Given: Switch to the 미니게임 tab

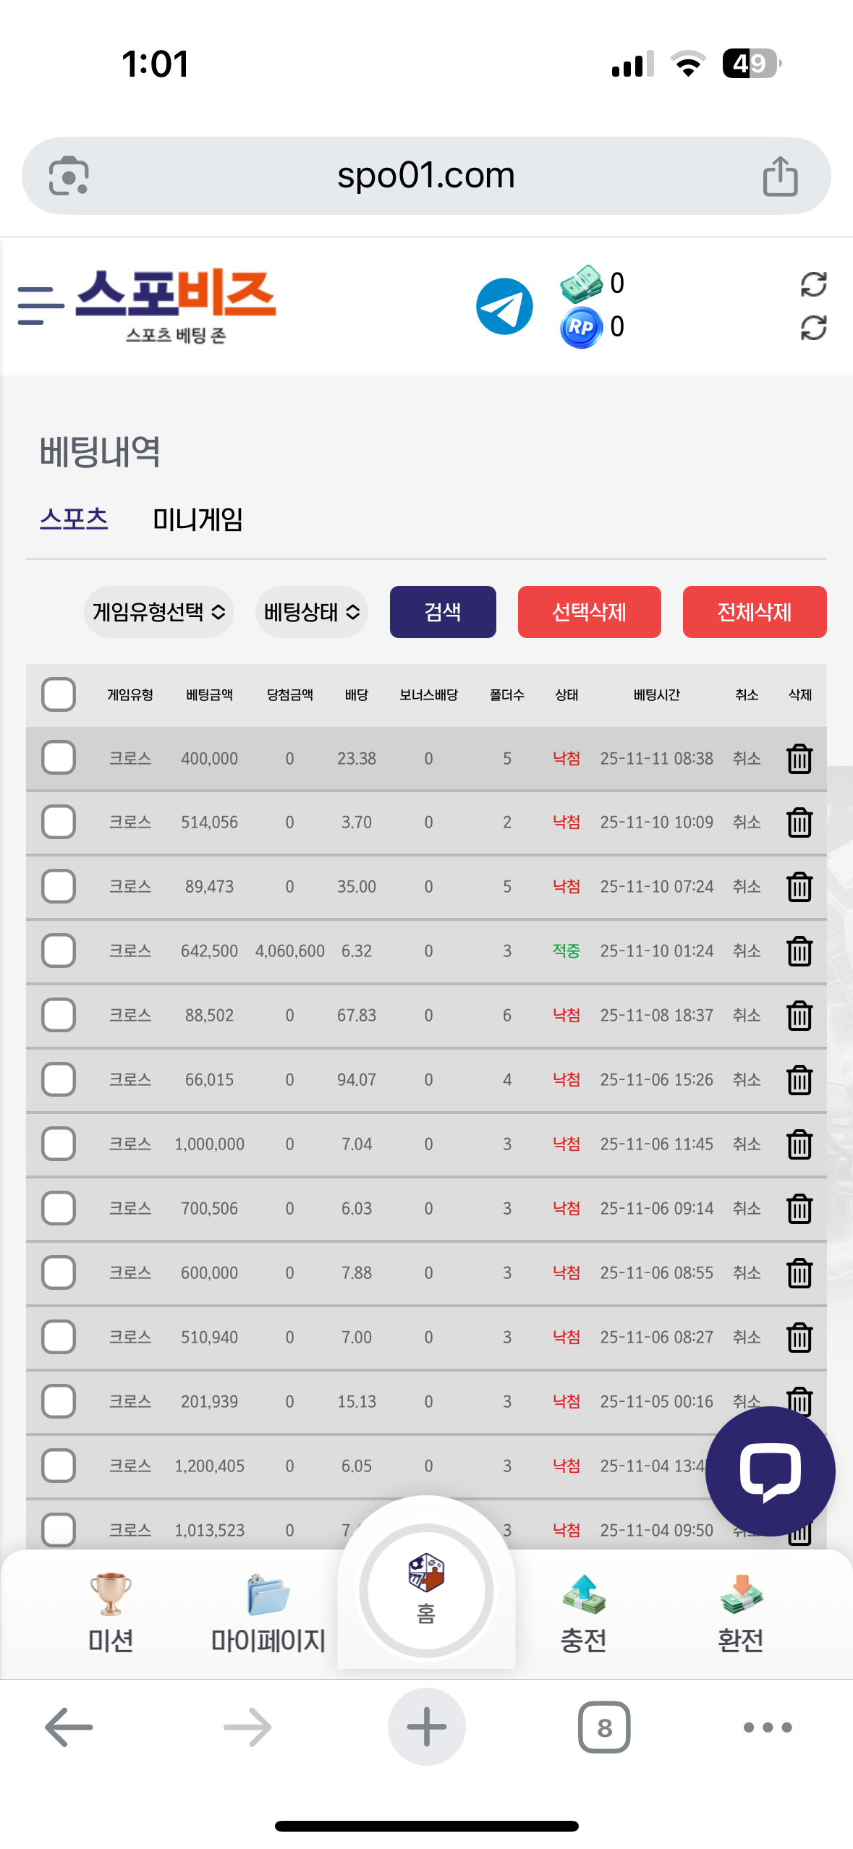Looking at the screenshot, I should click(198, 519).
